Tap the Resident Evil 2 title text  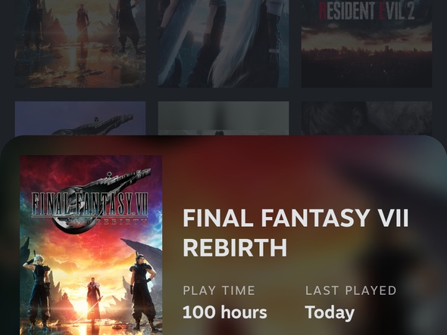[x=367, y=11]
